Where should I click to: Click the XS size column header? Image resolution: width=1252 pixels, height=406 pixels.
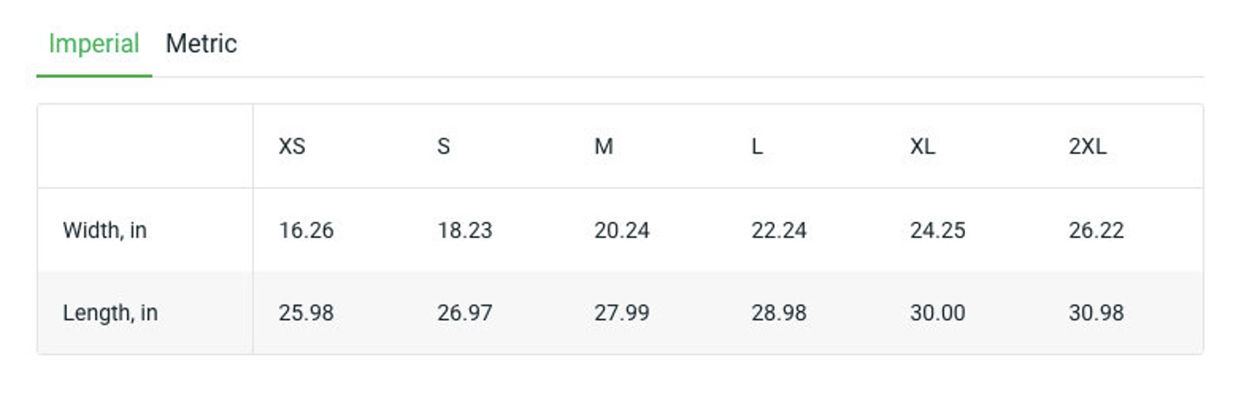pos(292,147)
